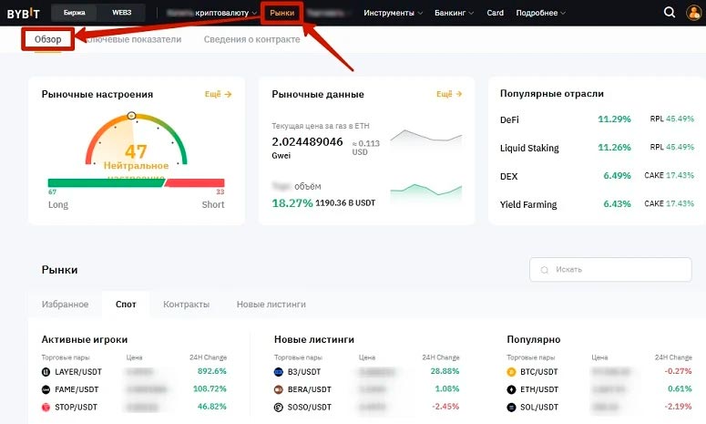Switch to the WEB3 mode toggle
Viewport: 706px width, 424px height.
(x=122, y=13)
